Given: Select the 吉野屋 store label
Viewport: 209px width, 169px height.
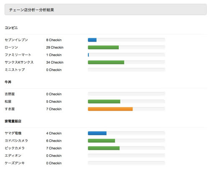Looking at the screenshot, I should click(x=10, y=94).
